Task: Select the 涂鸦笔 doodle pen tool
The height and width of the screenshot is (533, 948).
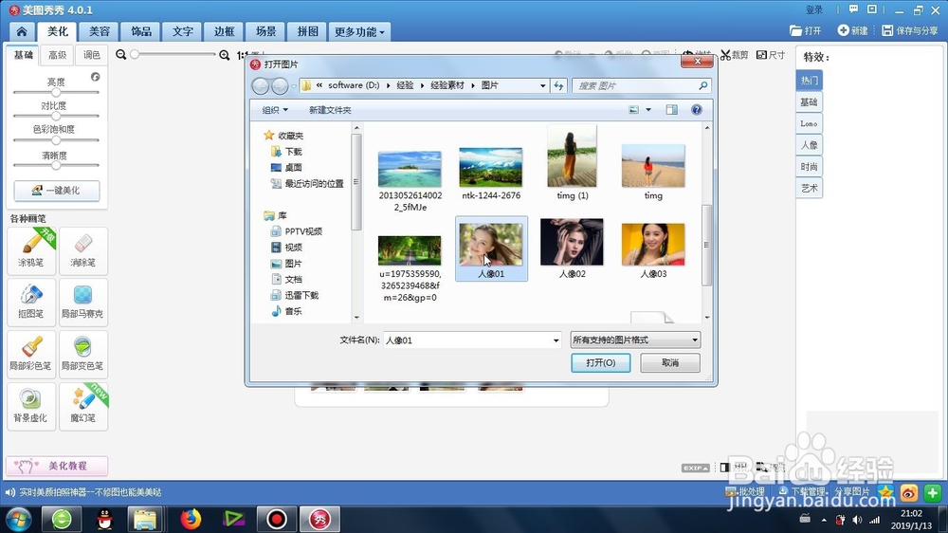Action: coord(31,250)
